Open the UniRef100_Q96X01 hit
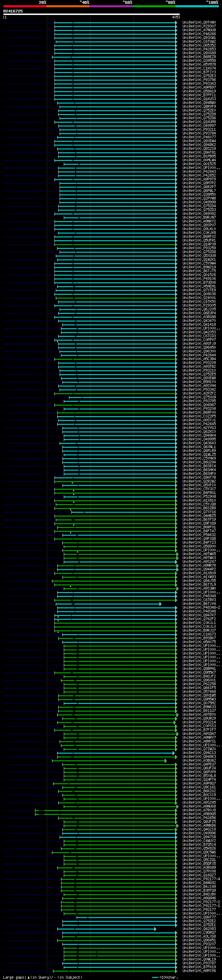This screenshot has height=980, width=222. (199, 680)
